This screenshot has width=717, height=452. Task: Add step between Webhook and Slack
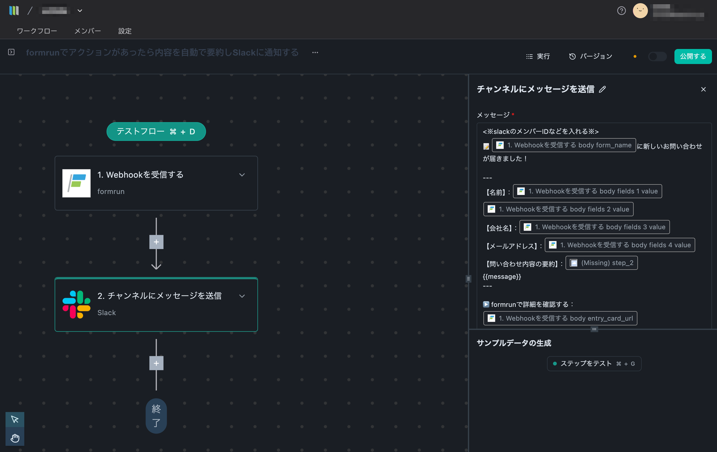pos(156,242)
